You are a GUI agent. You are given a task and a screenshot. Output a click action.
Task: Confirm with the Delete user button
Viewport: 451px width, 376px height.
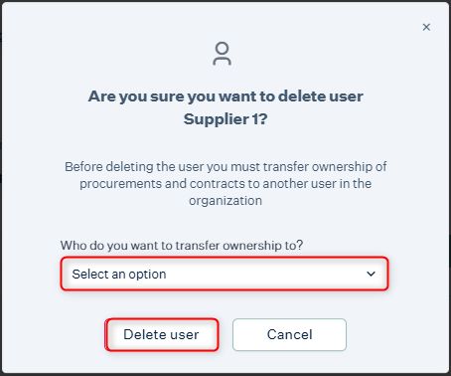(162, 334)
